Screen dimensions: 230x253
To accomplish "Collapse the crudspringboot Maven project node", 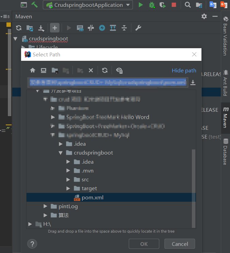I will [16, 39].
